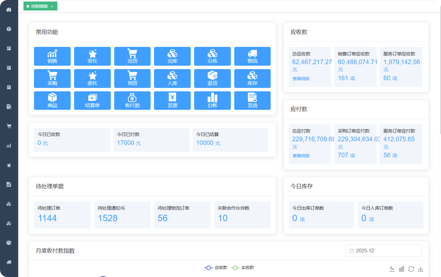Image resolution: width=441 pixels, height=277 pixels.
Task: Switch chart to line view
Action: click(x=392, y=269)
